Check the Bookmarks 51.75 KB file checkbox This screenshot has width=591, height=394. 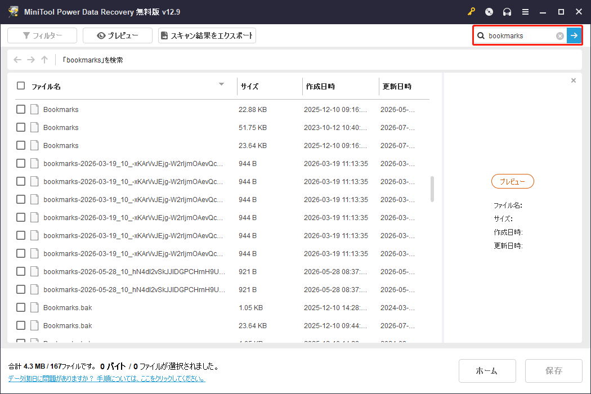[x=21, y=127]
